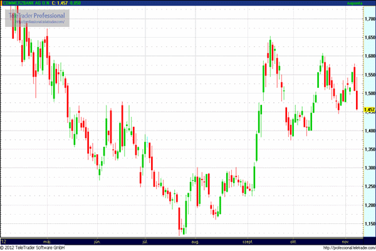The image size is (376, 251).
Task: Select the 'aug.' month on time axis
Action: (195, 240)
